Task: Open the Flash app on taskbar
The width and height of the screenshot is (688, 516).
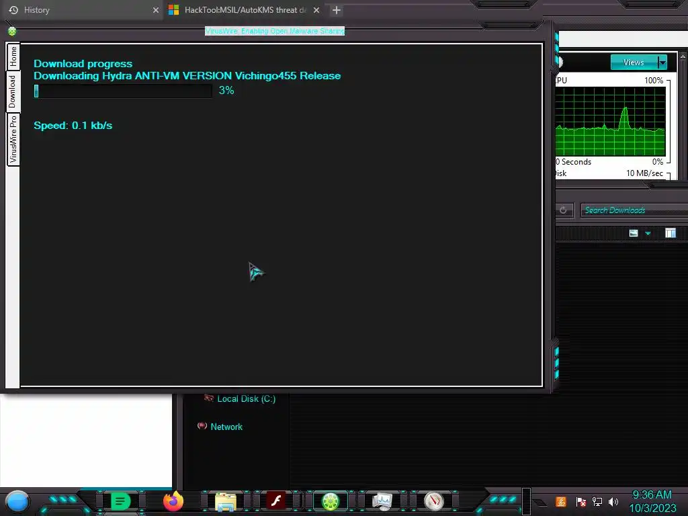Action: [x=276, y=501]
